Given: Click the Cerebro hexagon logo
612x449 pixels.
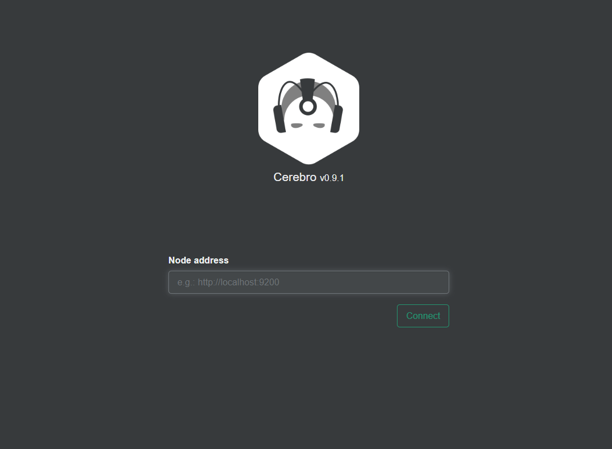Looking at the screenshot, I should point(309,108).
